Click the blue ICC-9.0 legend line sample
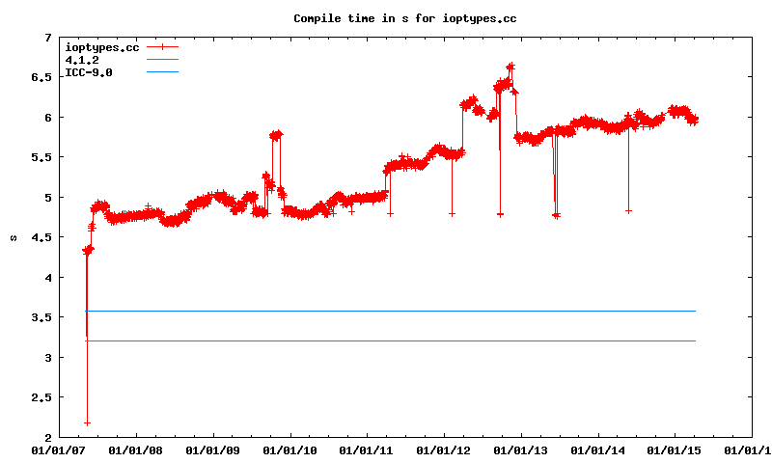Viewport: 772px width, 463px height. (x=162, y=72)
